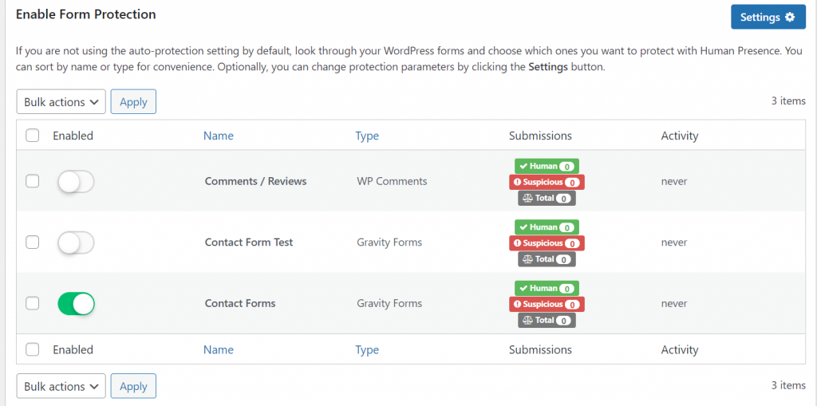Enable protection toggle for Comments / Reviews

[76, 182]
